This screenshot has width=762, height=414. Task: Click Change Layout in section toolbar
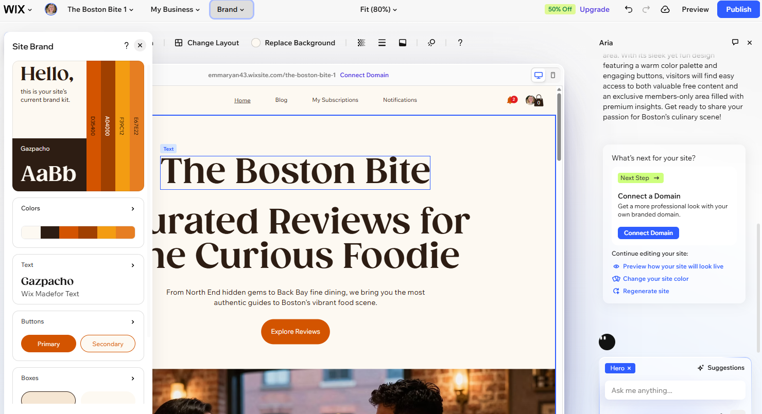[213, 43]
